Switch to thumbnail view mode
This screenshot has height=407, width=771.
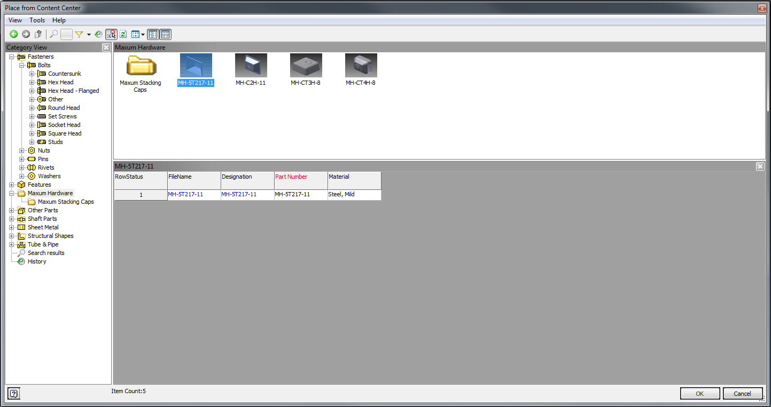tap(153, 34)
